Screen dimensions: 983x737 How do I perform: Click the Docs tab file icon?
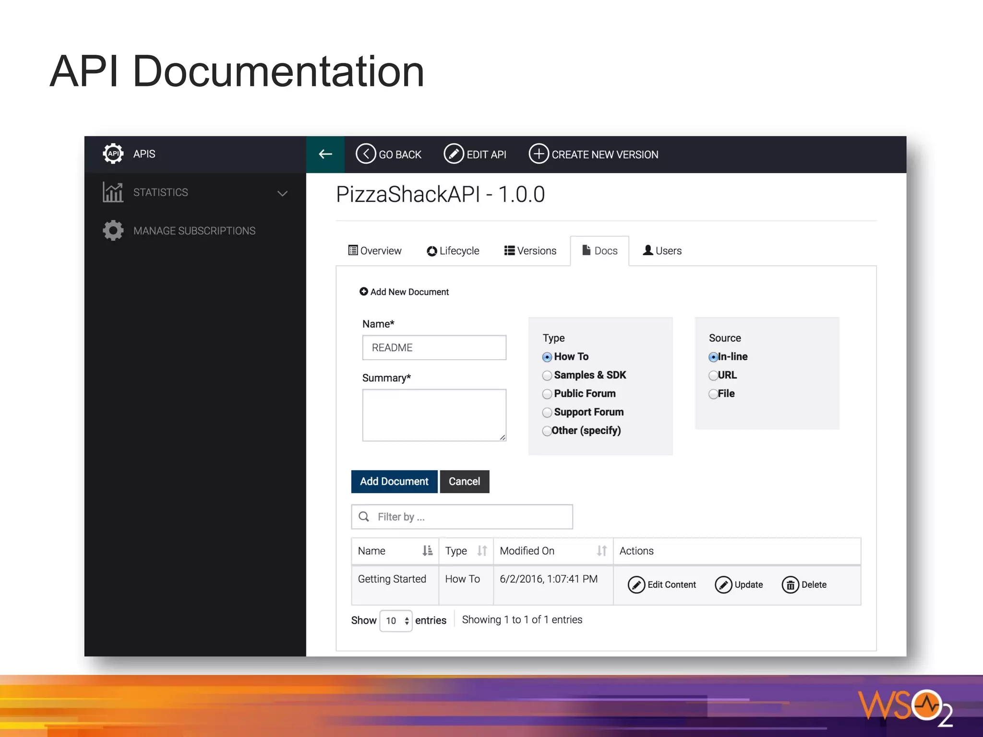pyautogui.click(x=586, y=250)
